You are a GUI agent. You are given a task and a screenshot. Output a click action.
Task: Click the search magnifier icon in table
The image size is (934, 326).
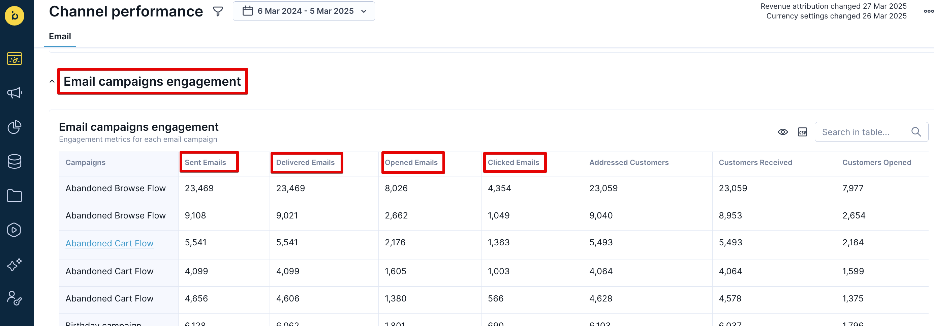[x=916, y=132]
